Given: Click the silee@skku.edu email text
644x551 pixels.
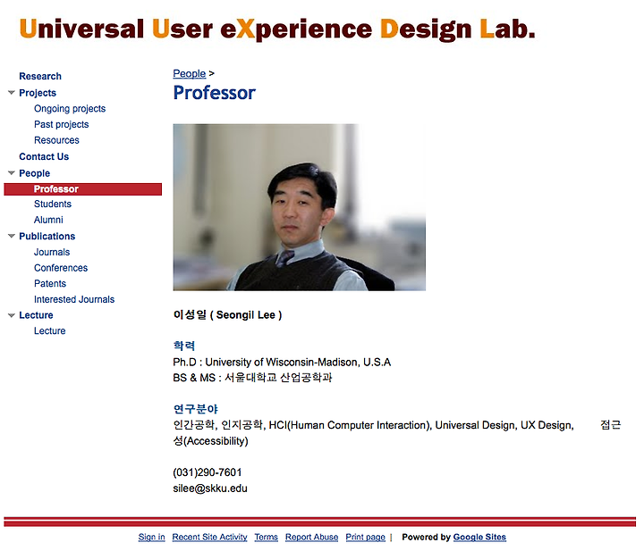Looking at the screenshot, I should click(210, 488).
